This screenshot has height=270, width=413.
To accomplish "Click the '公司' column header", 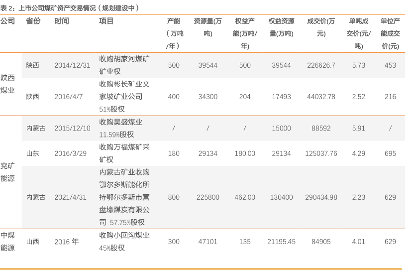I will click(x=7, y=21).
